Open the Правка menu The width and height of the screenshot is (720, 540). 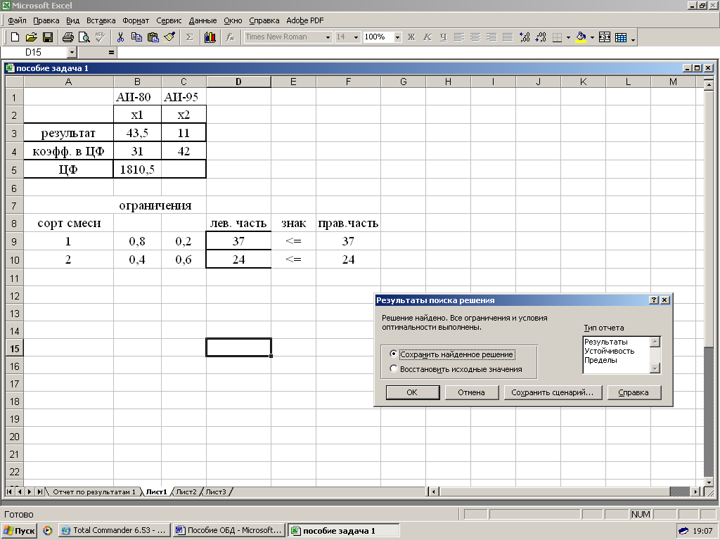(46, 20)
